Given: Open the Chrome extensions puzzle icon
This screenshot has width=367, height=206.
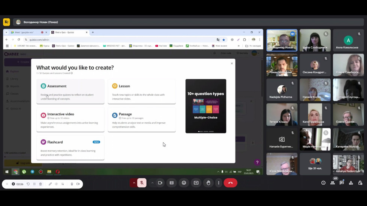Looking at the screenshot, I should point(245,40).
